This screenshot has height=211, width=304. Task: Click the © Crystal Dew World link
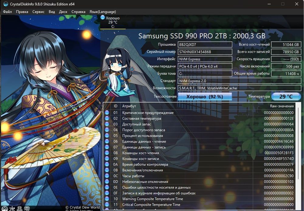coord(83,207)
